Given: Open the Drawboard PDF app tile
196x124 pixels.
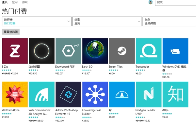Looking at the screenshot, I should [x=68, y=51].
